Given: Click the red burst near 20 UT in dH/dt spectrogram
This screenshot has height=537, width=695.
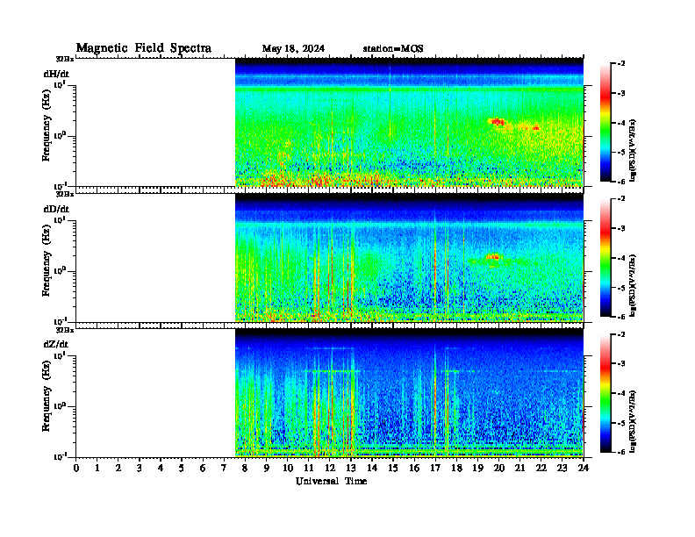Looking at the screenshot, I should [497, 121].
